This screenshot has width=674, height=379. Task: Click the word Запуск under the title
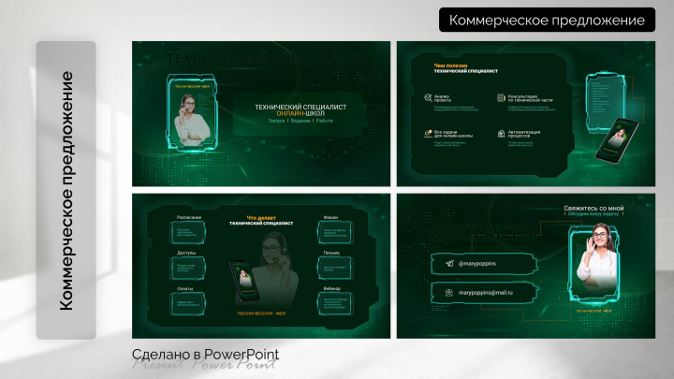pyautogui.click(x=276, y=121)
